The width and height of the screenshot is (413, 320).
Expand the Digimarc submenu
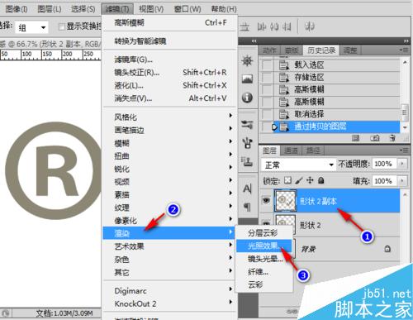coord(169,290)
